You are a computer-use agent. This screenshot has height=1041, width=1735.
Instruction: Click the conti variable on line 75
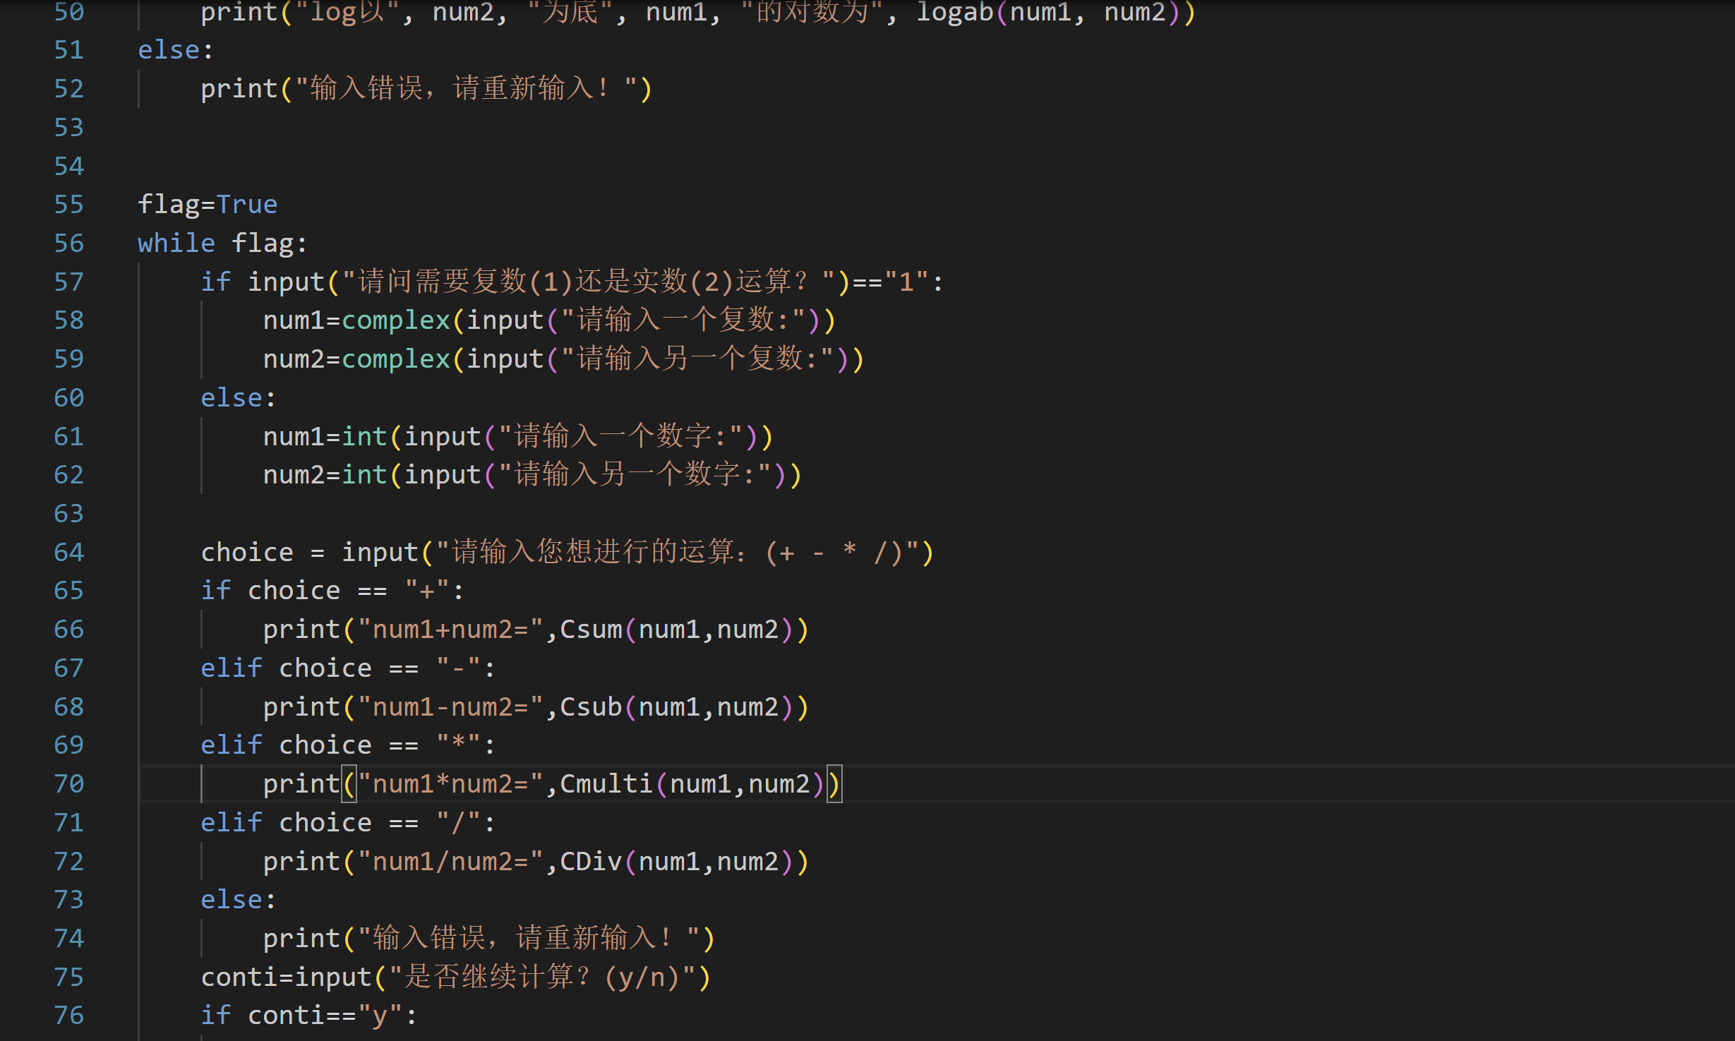click(x=239, y=977)
